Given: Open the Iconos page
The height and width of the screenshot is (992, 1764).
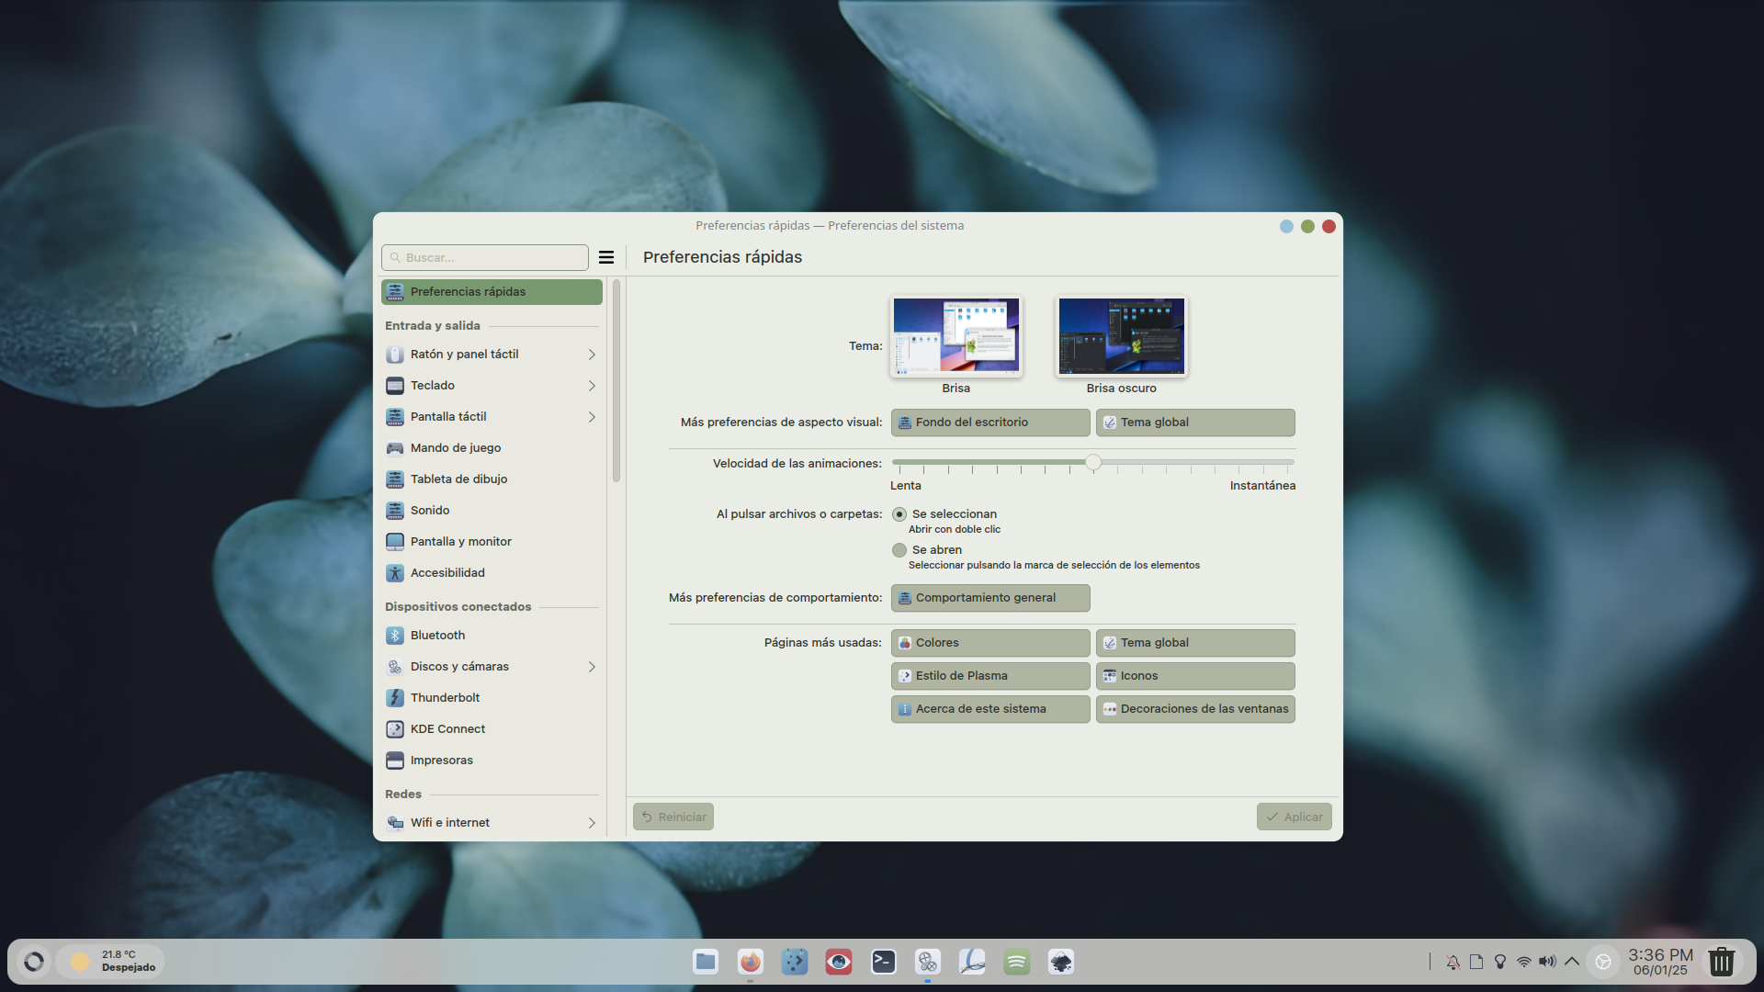Looking at the screenshot, I should tap(1195, 676).
